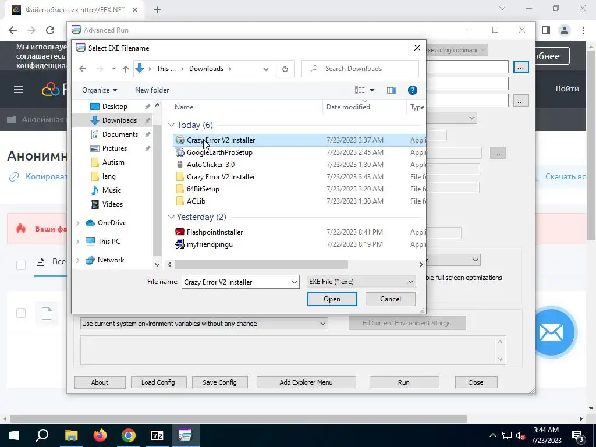Click New folder in the toolbar
The image size is (596, 447).
coord(152,90)
